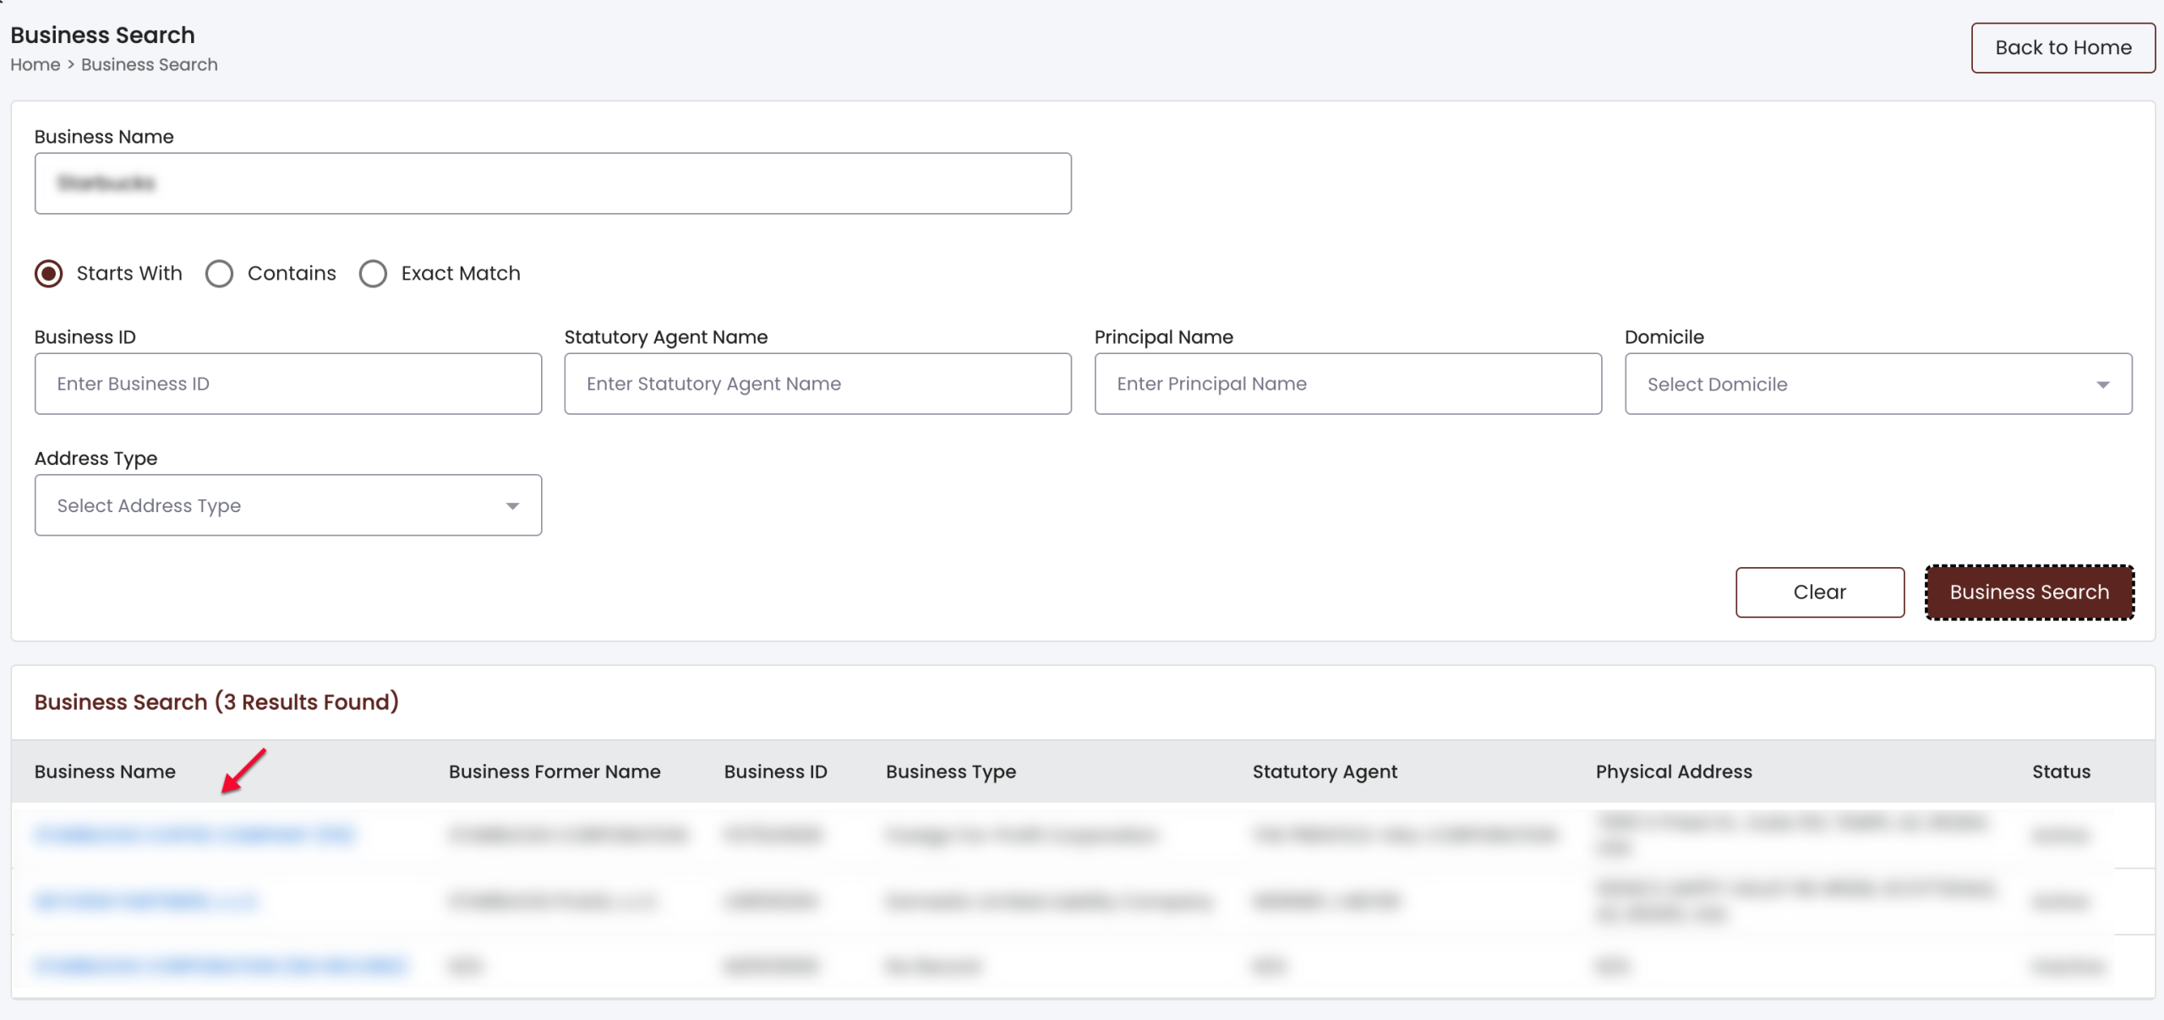Click the Business Name text field

(553, 183)
